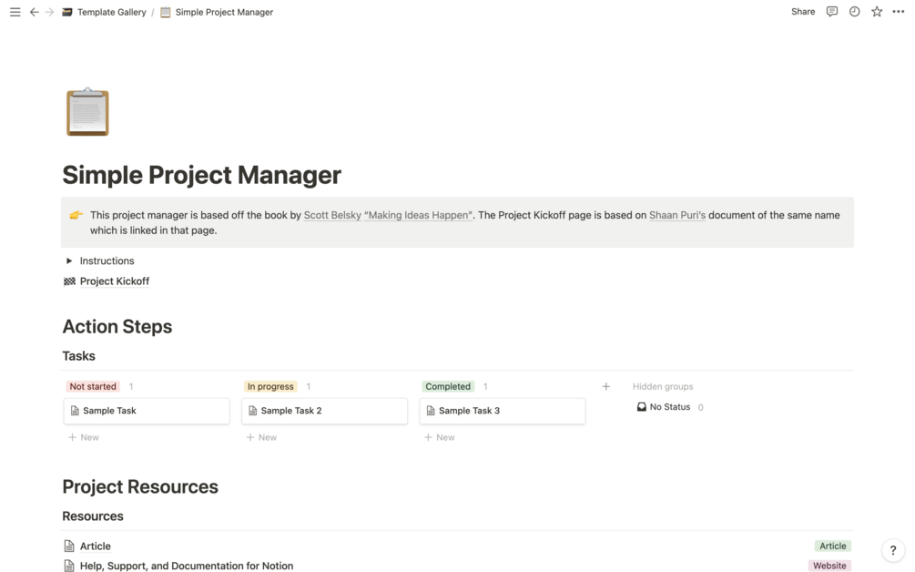The width and height of the screenshot is (915, 572).
Task: Go to Template Gallery breadcrumb
Action: click(x=111, y=12)
